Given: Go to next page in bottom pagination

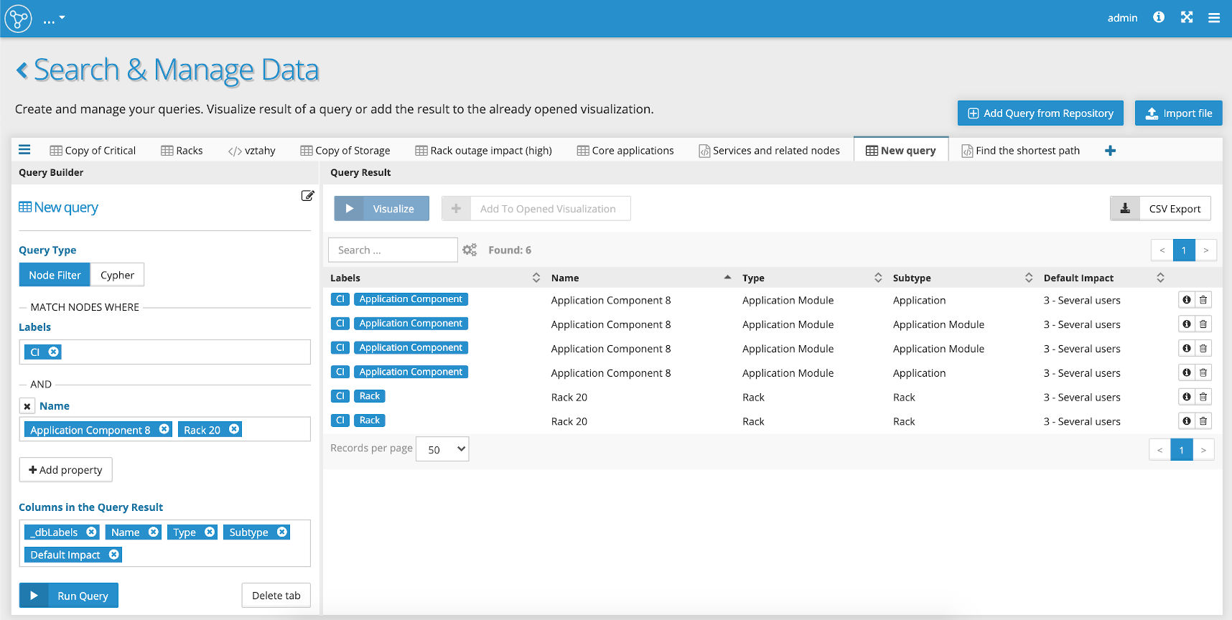Looking at the screenshot, I should 1203,450.
